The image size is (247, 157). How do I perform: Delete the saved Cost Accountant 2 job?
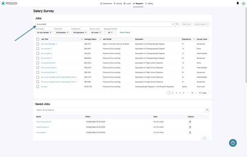(190, 122)
